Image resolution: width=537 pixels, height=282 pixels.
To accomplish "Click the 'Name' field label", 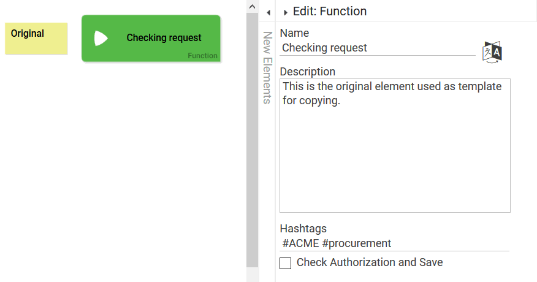I will click(294, 33).
